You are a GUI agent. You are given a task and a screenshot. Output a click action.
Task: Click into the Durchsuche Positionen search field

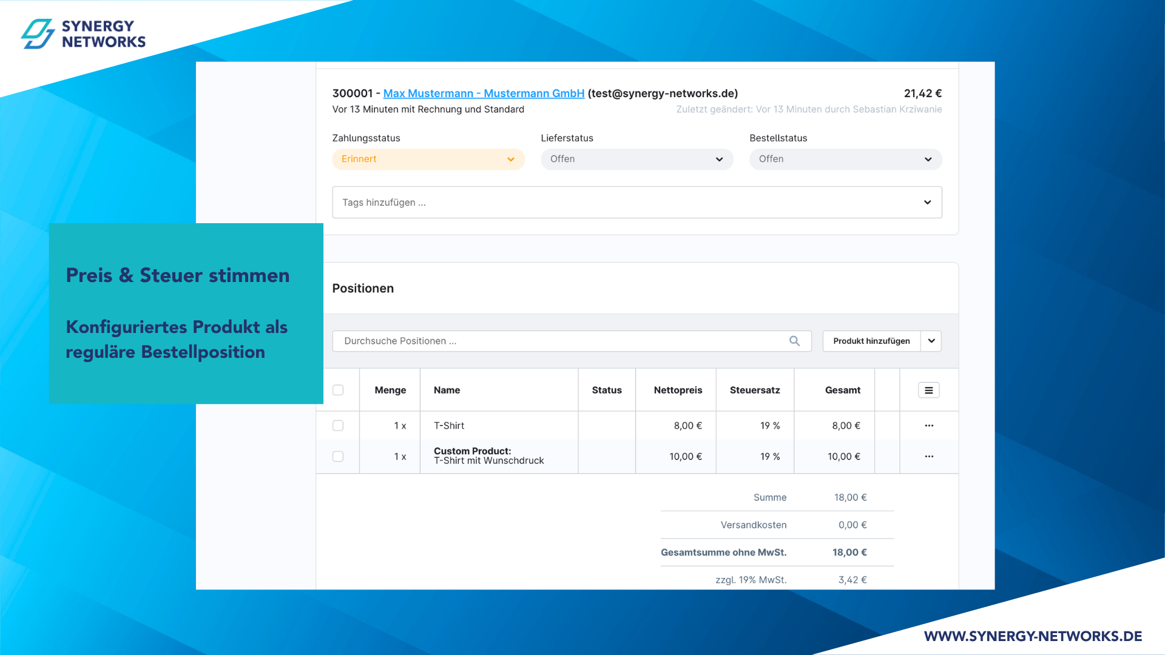(572, 341)
